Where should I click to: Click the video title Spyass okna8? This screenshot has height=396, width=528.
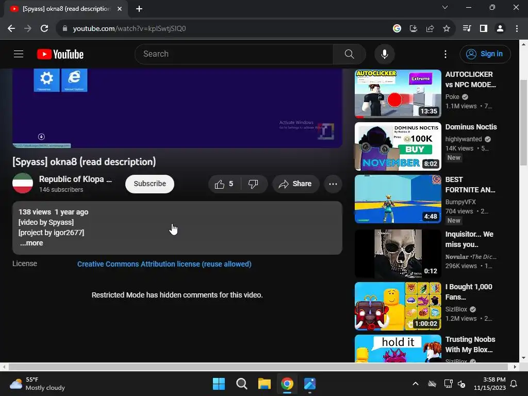pyautogui.click(x=84, y=161)
